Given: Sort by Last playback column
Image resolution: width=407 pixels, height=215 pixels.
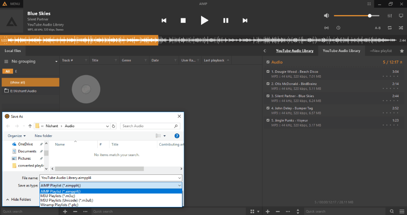Looking at the screenshot, I should 216,61.
